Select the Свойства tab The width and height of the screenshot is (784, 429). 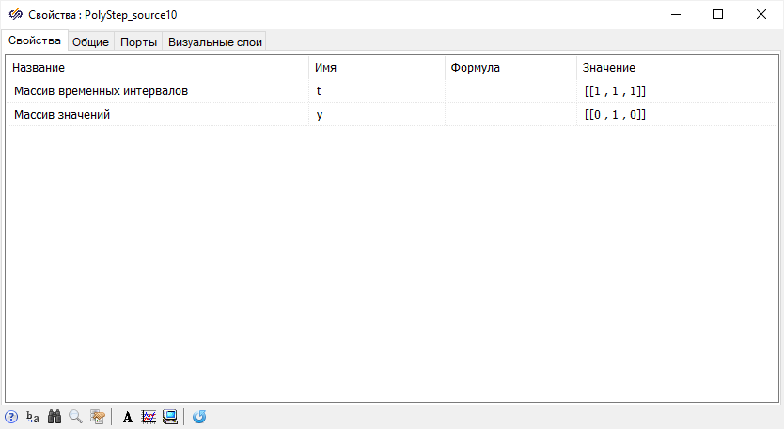pyautogui.click(x=35, y=40)
